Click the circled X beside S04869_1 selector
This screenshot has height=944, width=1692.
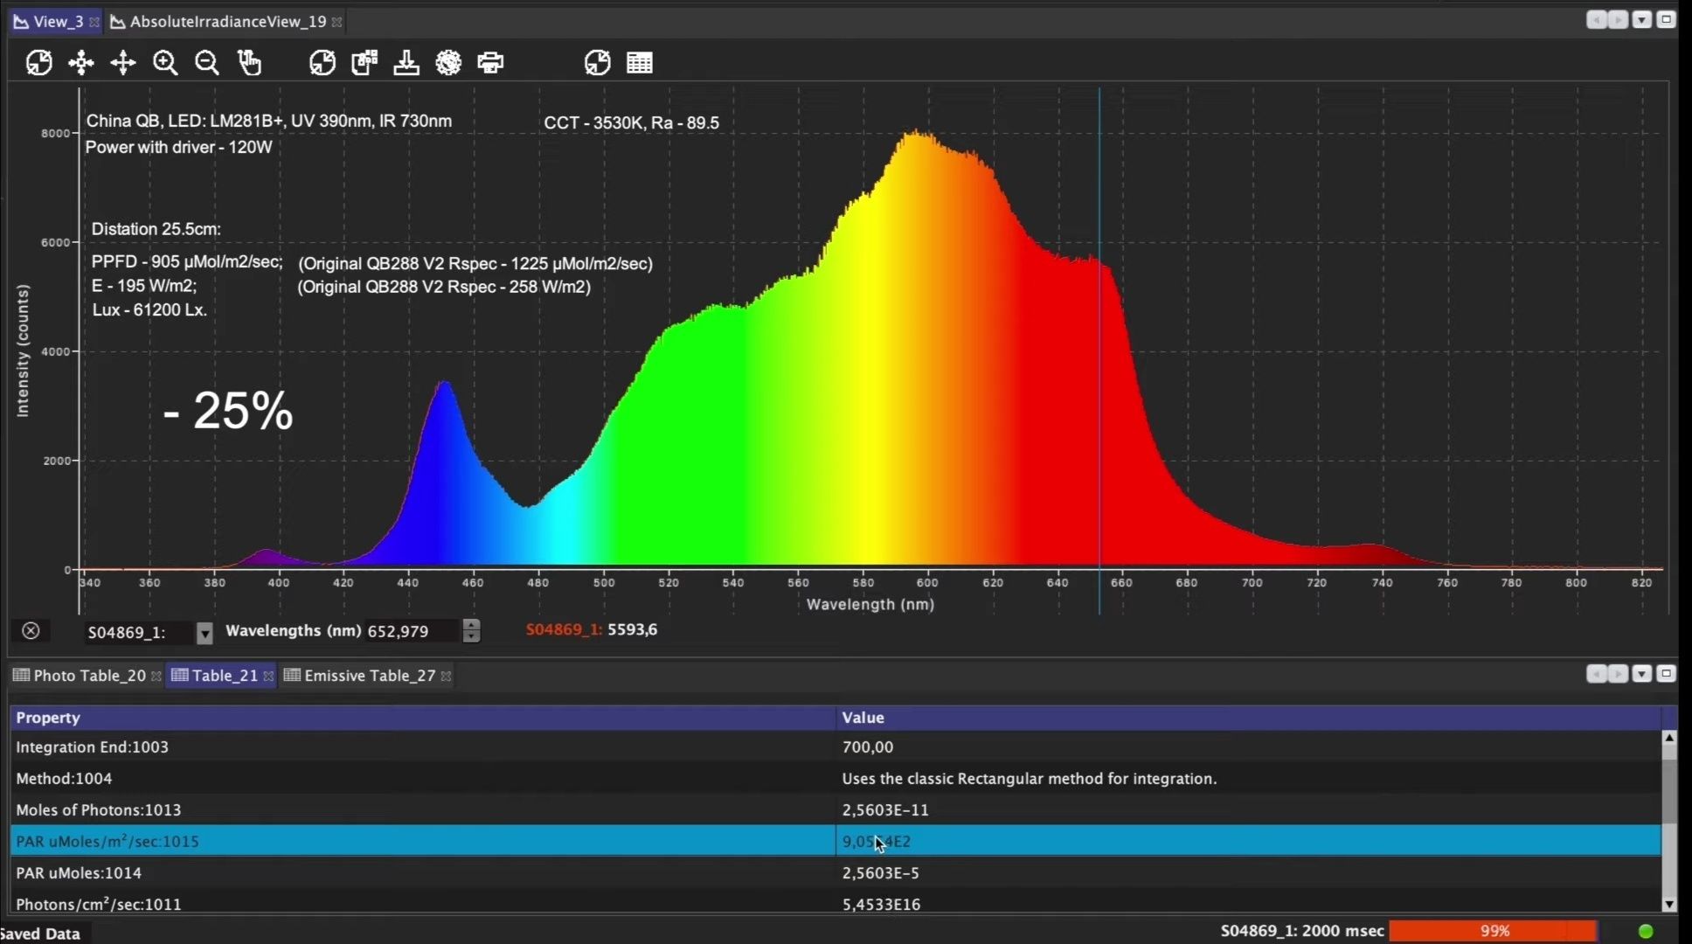(x=31, y=631)
